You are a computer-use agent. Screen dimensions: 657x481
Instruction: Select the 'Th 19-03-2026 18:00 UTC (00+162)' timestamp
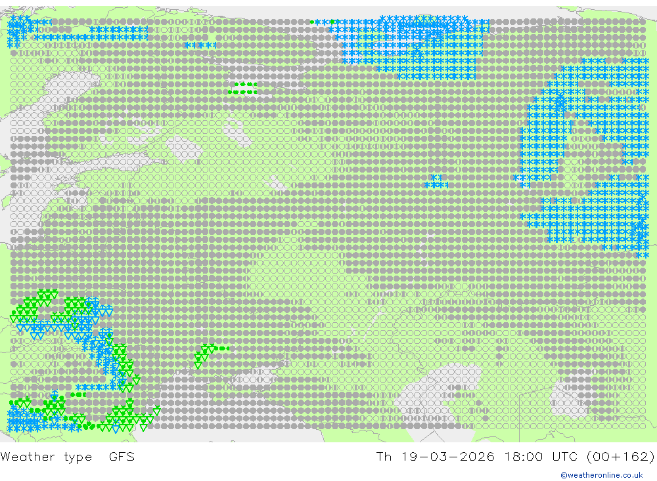(x=515, y=456)
